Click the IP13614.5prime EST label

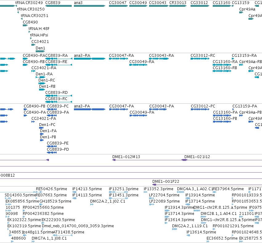pyautogui.click(x=201, y=232)
